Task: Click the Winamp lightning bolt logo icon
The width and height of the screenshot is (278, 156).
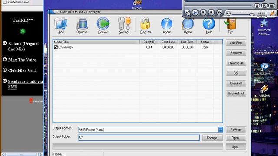Action: 272,13
